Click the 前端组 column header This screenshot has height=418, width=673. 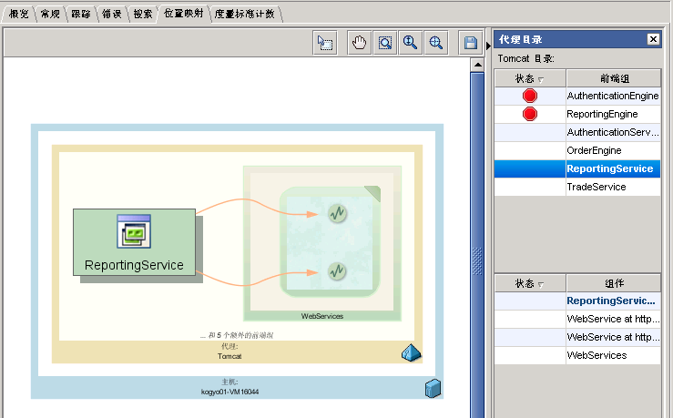click(614, 78)
